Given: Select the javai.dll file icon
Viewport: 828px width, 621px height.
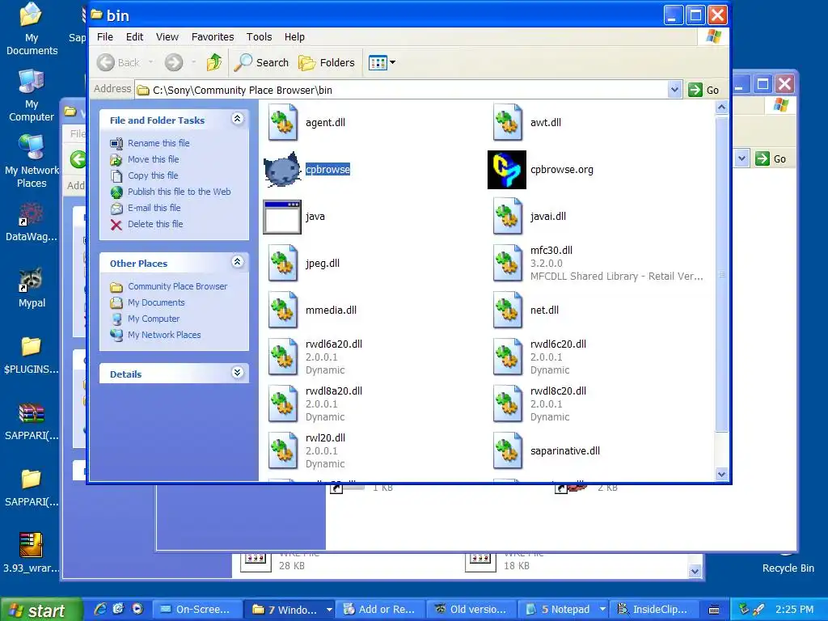Looking at the screenshot, I should click(x=507, y=217).
